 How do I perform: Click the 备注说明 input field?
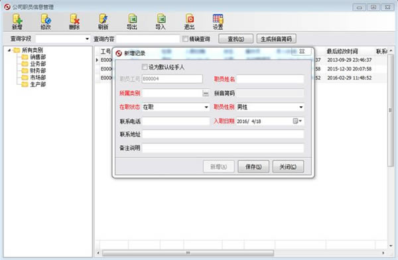223,148
